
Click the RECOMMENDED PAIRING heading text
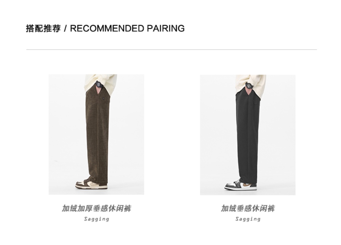(x=127, y=28)
